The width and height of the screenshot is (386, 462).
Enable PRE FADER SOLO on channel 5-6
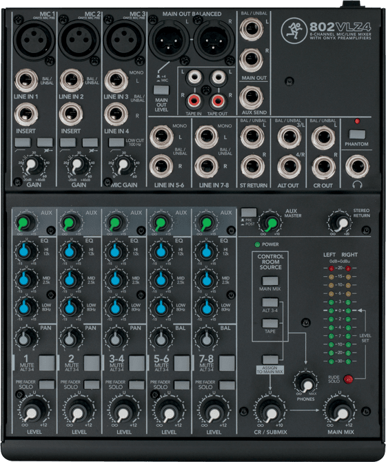click(x=182, y=385)
